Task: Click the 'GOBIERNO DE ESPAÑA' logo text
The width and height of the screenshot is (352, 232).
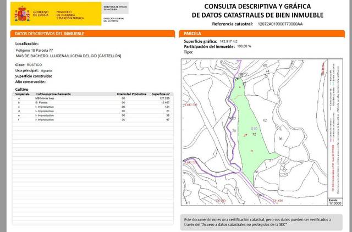Action: [x=41, y=13]
